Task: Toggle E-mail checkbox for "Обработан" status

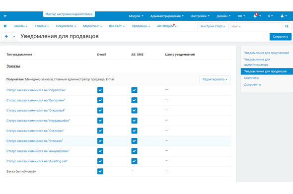Action: [x=100, y=90]
